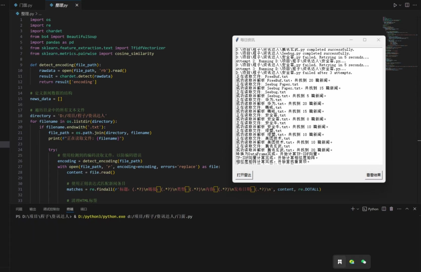Open the 输出 panel tab

(33, 209)
